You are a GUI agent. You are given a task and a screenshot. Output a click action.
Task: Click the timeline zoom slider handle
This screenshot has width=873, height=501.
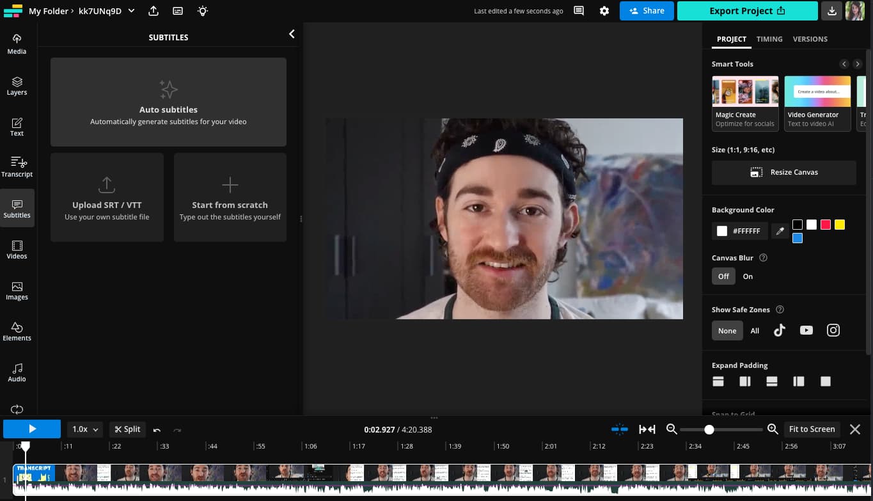pyautogui.click(x=709, y=429)
